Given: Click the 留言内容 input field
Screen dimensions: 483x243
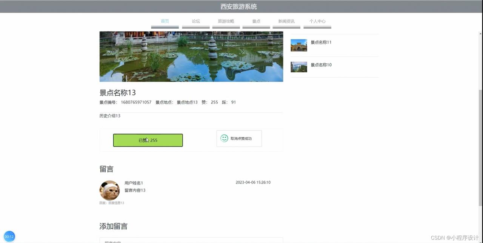Looking at the screenshot, I should point(191,241).
